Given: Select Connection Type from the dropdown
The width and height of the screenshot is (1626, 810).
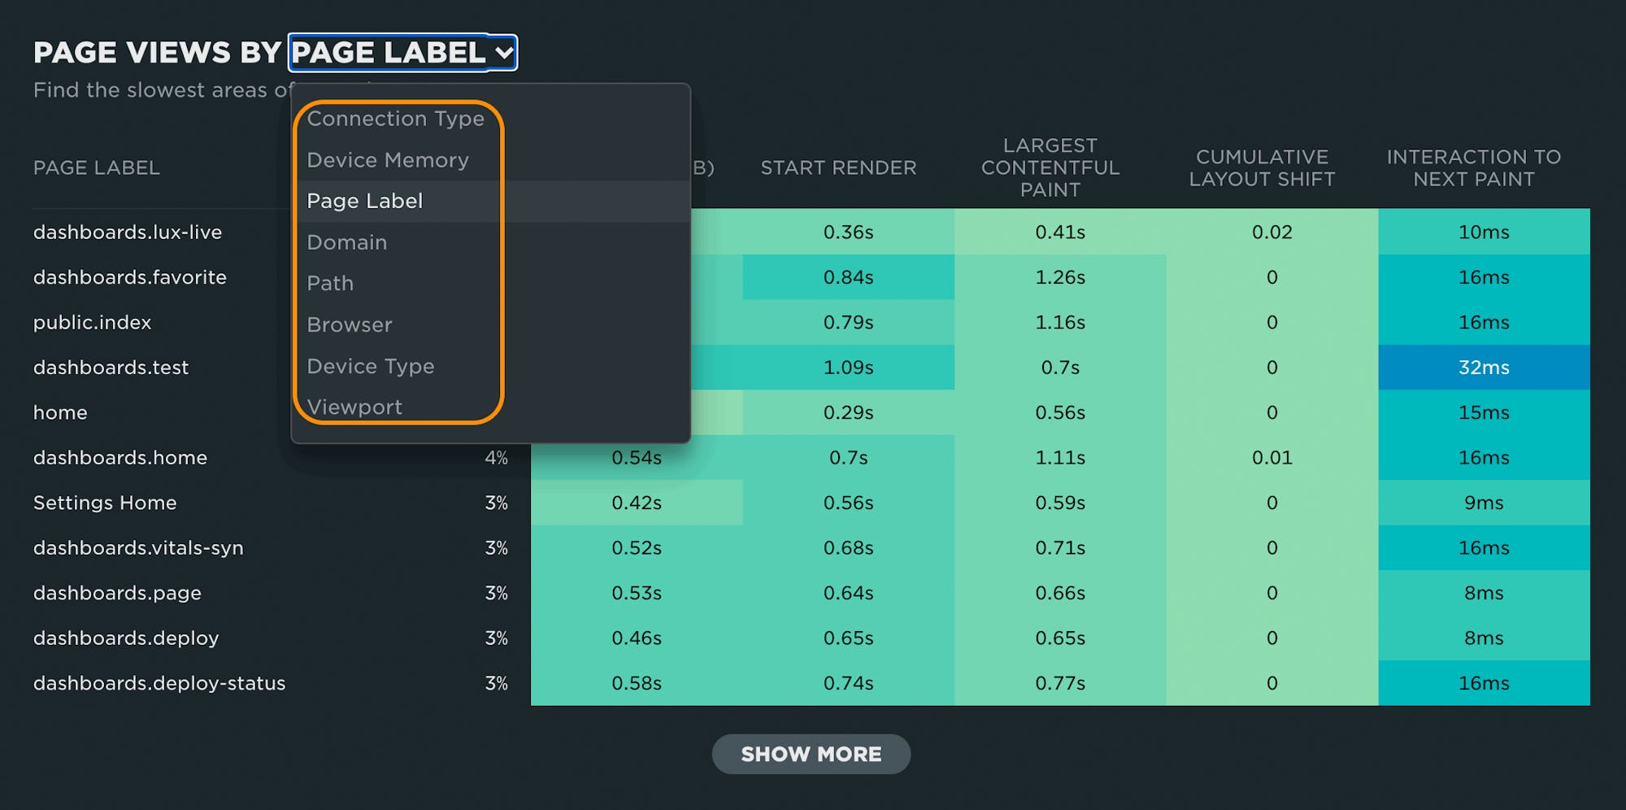Looking at the screenshot, I should pos(395,119).
